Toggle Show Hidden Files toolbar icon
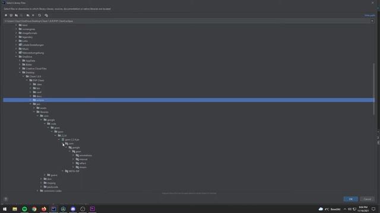The image size is (380, 213). [x=46, y=15]
